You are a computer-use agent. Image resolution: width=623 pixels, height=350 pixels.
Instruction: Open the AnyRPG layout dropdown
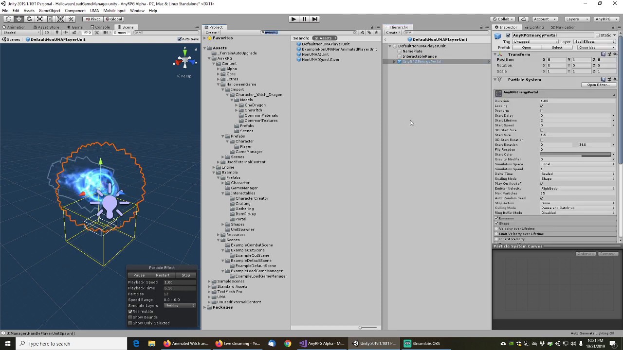coord(606,19)
